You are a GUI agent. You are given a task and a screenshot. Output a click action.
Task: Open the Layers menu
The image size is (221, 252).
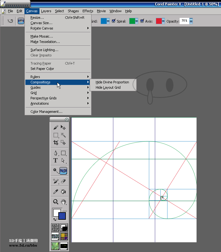[46, 11]
